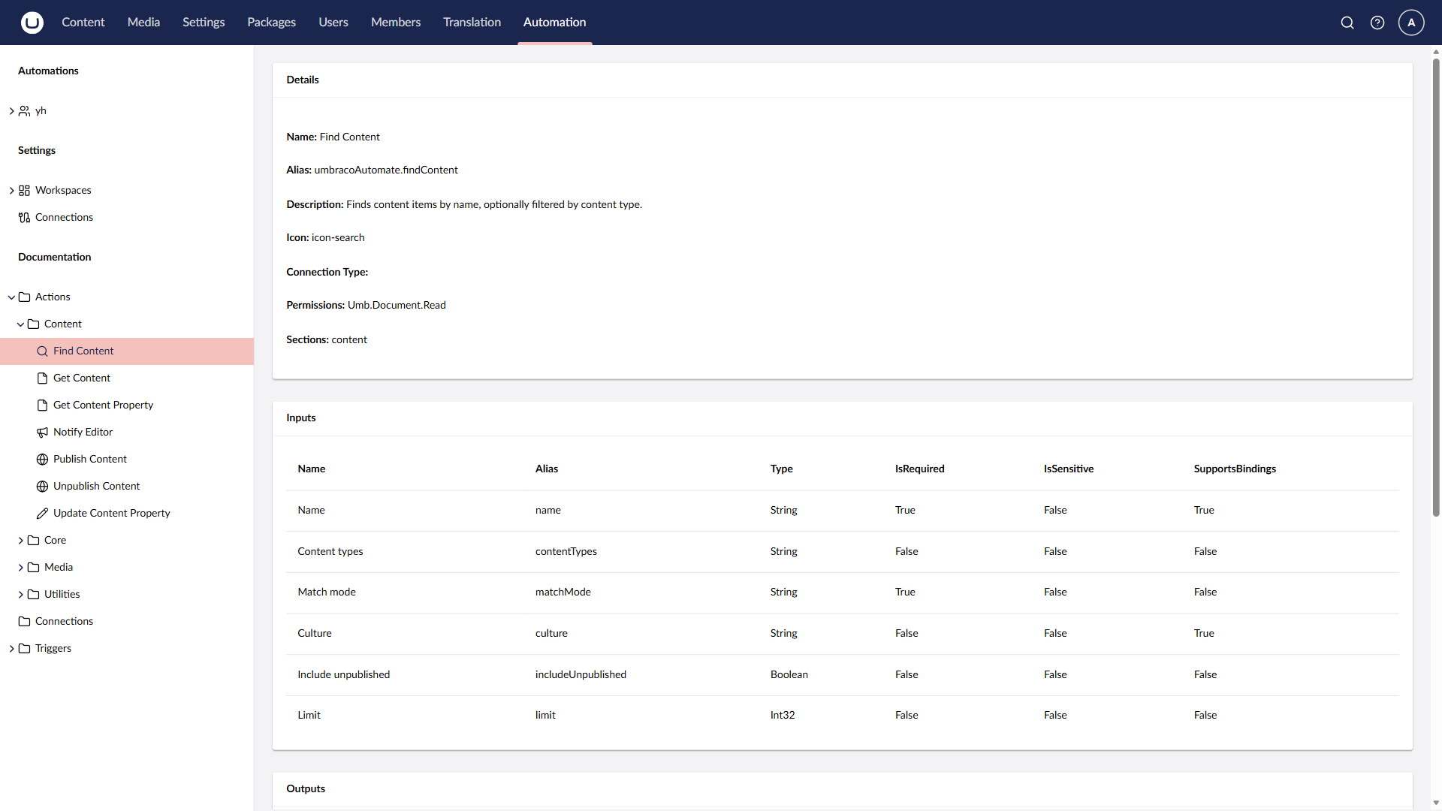Open the user avatar menu
The height and width of the screenshot is (811, 1442).
1411,23
